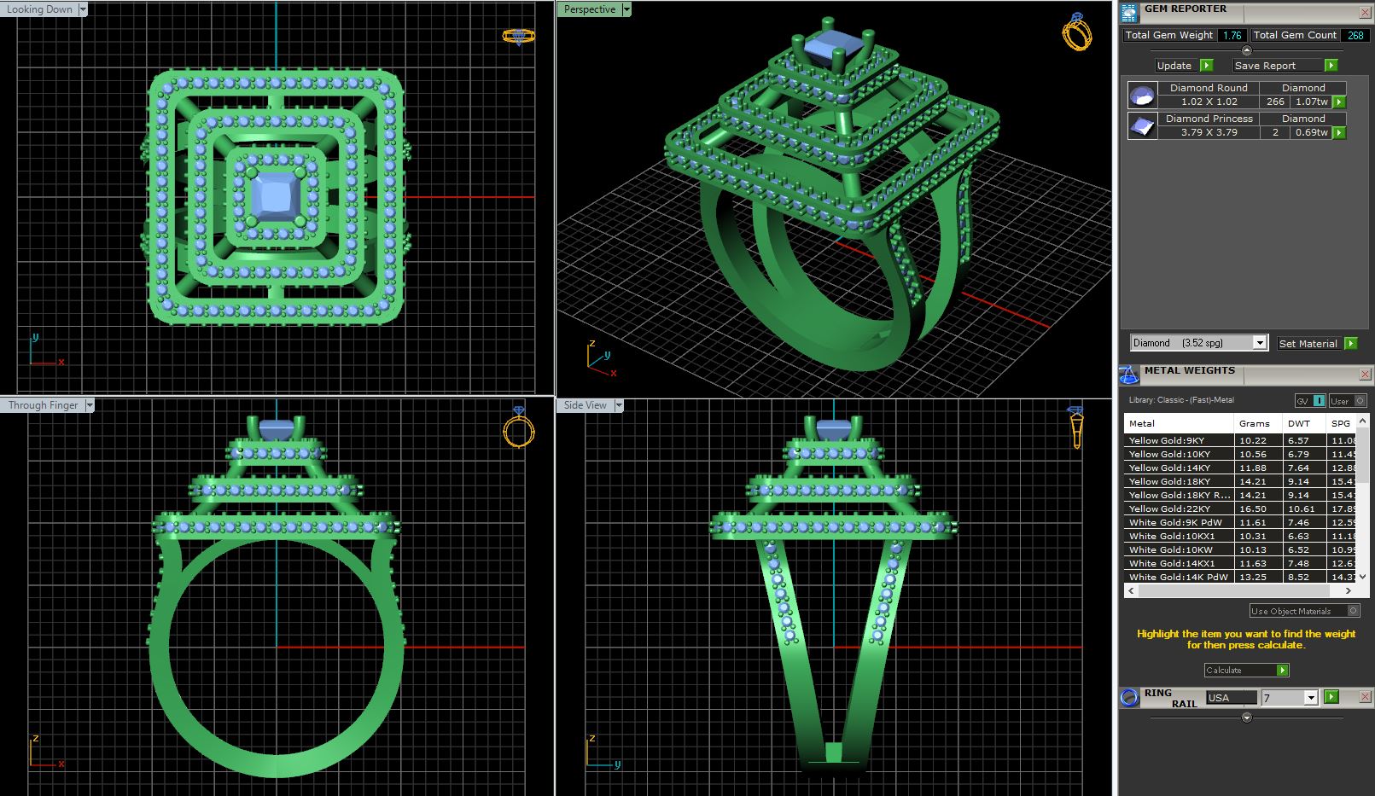
Task: Expand the Perspective viewport menu arrow
Action: click(626, 9)
